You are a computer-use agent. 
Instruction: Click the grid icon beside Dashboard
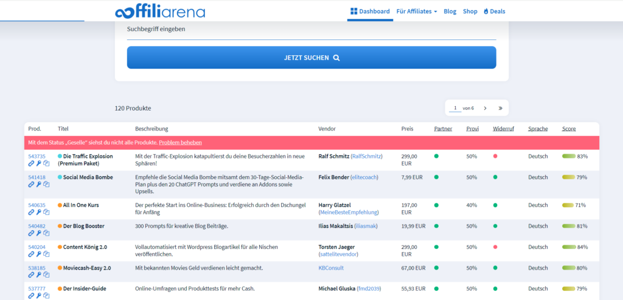(x=353, y=11)
